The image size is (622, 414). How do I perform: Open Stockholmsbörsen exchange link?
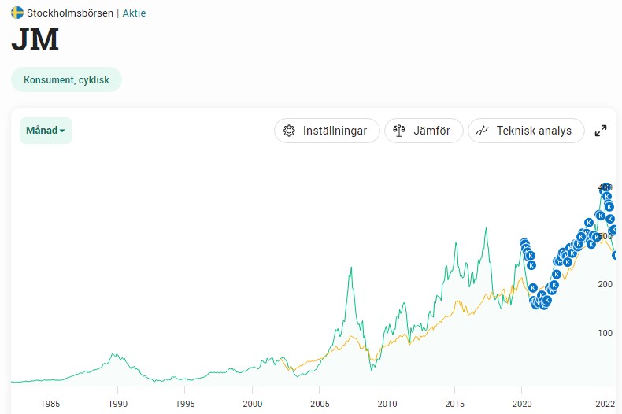click(69, 13)
